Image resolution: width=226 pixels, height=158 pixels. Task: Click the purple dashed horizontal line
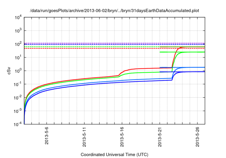click(x=88, y=43)
